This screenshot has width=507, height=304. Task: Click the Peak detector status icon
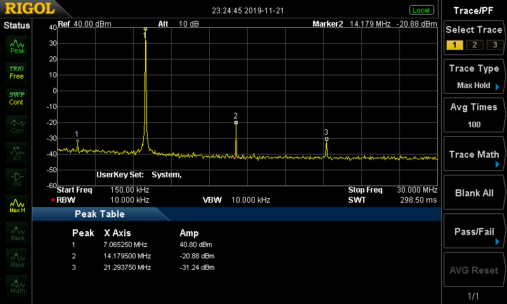[17, 46]
